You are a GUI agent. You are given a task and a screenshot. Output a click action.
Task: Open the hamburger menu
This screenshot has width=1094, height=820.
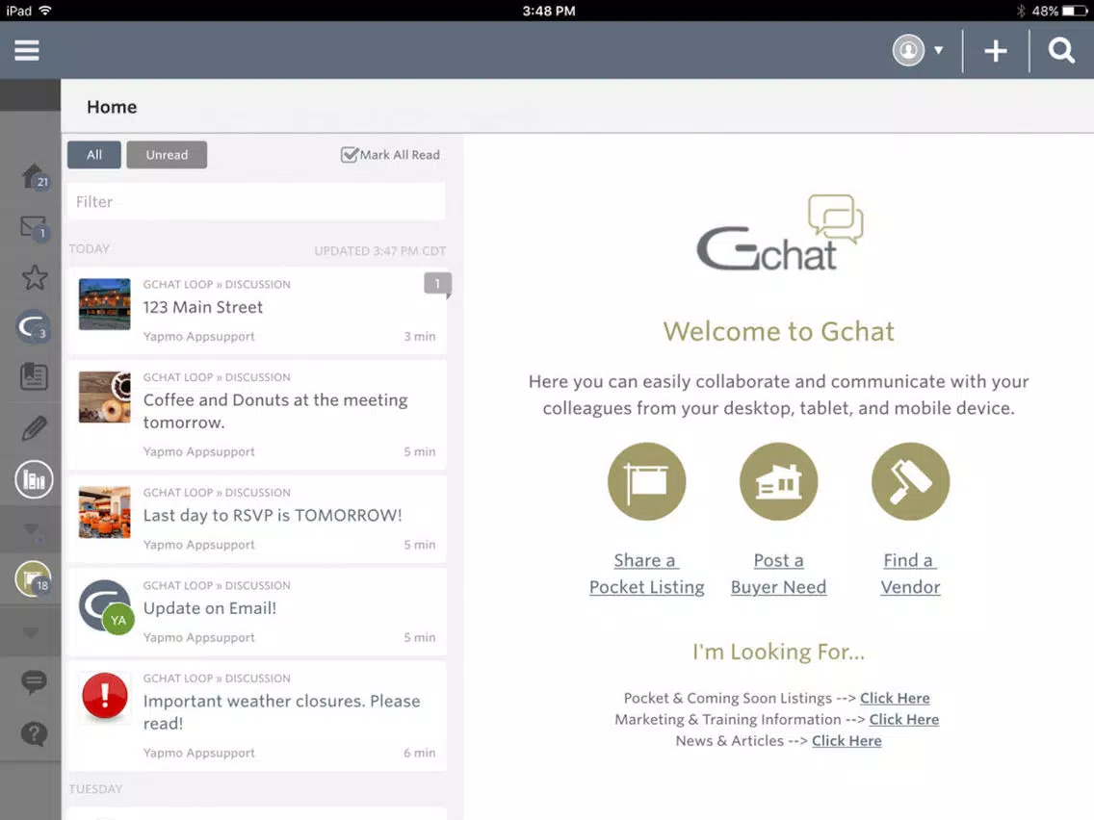point(27,50)
